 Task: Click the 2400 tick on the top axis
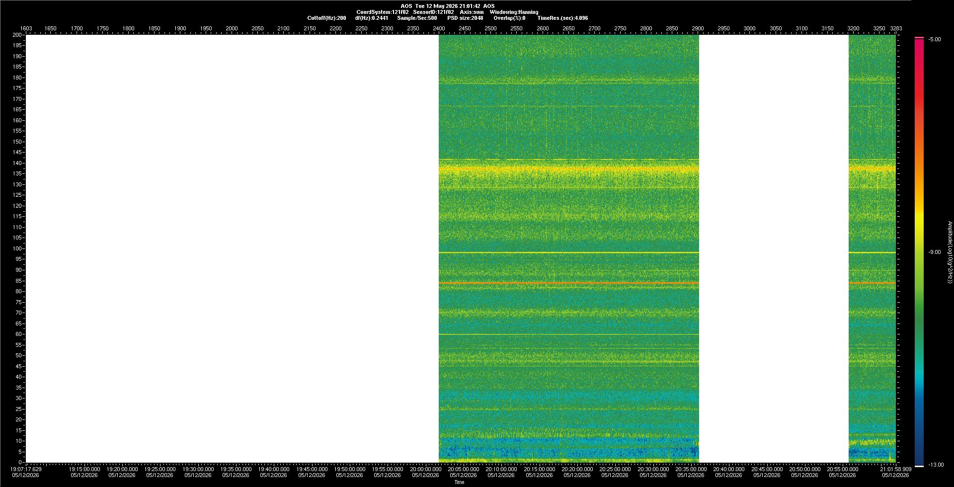439,28
